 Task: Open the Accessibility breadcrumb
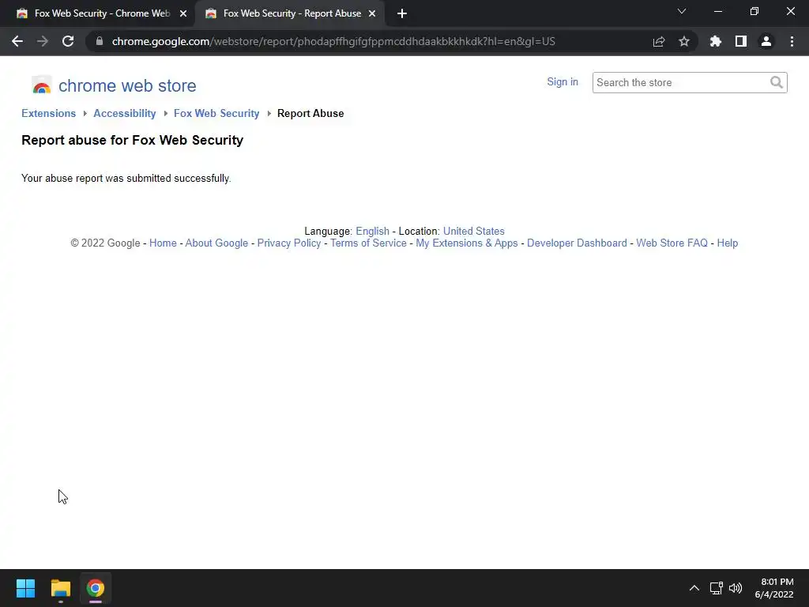point(124,114)
